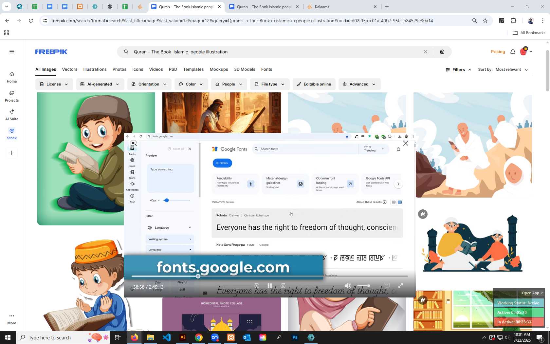The width and height of the screenshot is (550, 344).
Task: Open the Pricing page
Action: [x=498, y=52]
